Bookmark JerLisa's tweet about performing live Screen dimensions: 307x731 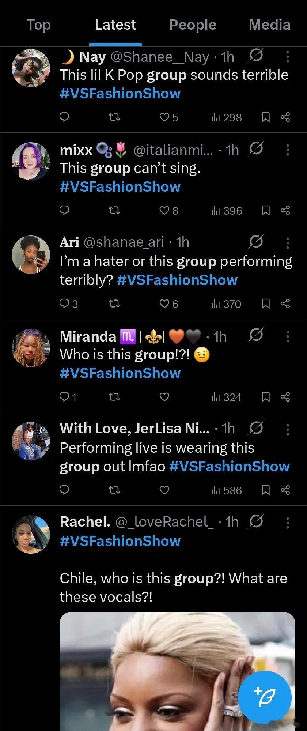point(266,490)
